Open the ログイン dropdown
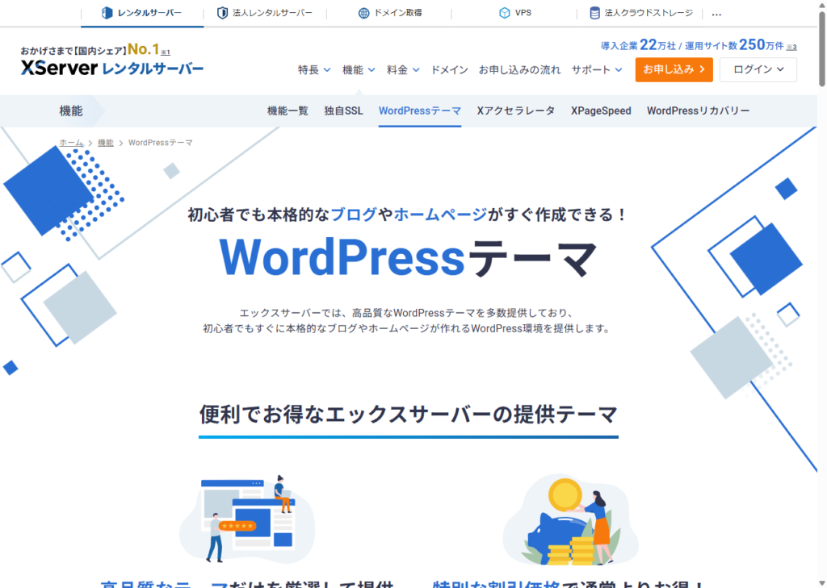 pos(758,69)
